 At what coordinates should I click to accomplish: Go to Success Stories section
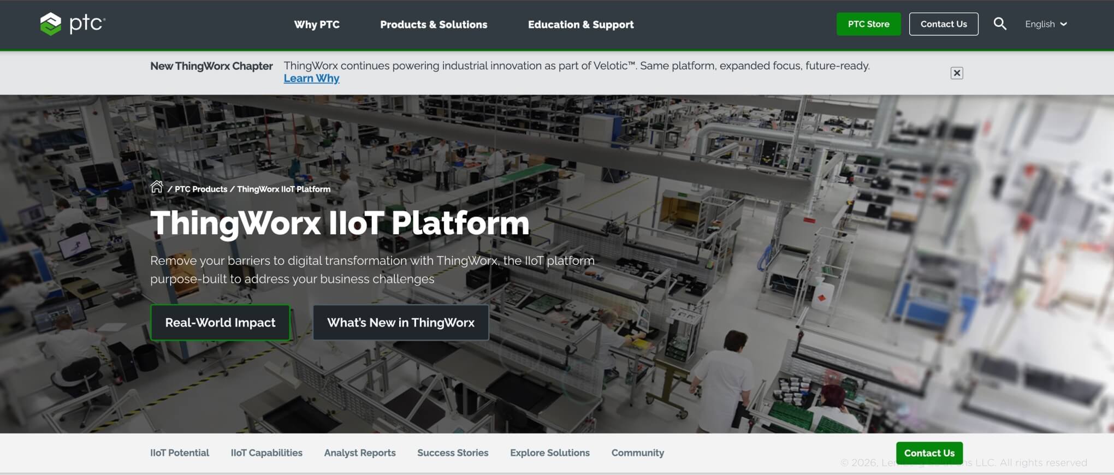[x=453, y=453]
